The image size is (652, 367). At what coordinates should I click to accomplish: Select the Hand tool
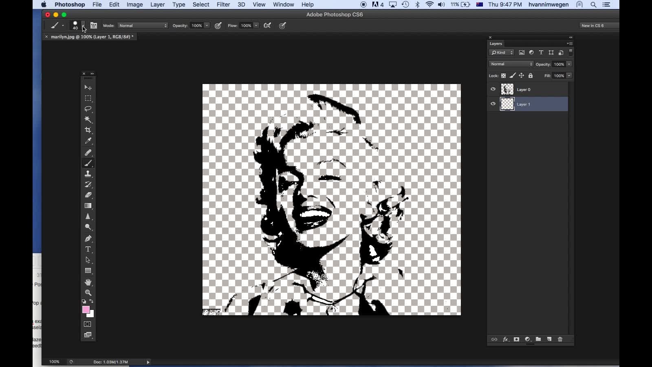[88, 282]
